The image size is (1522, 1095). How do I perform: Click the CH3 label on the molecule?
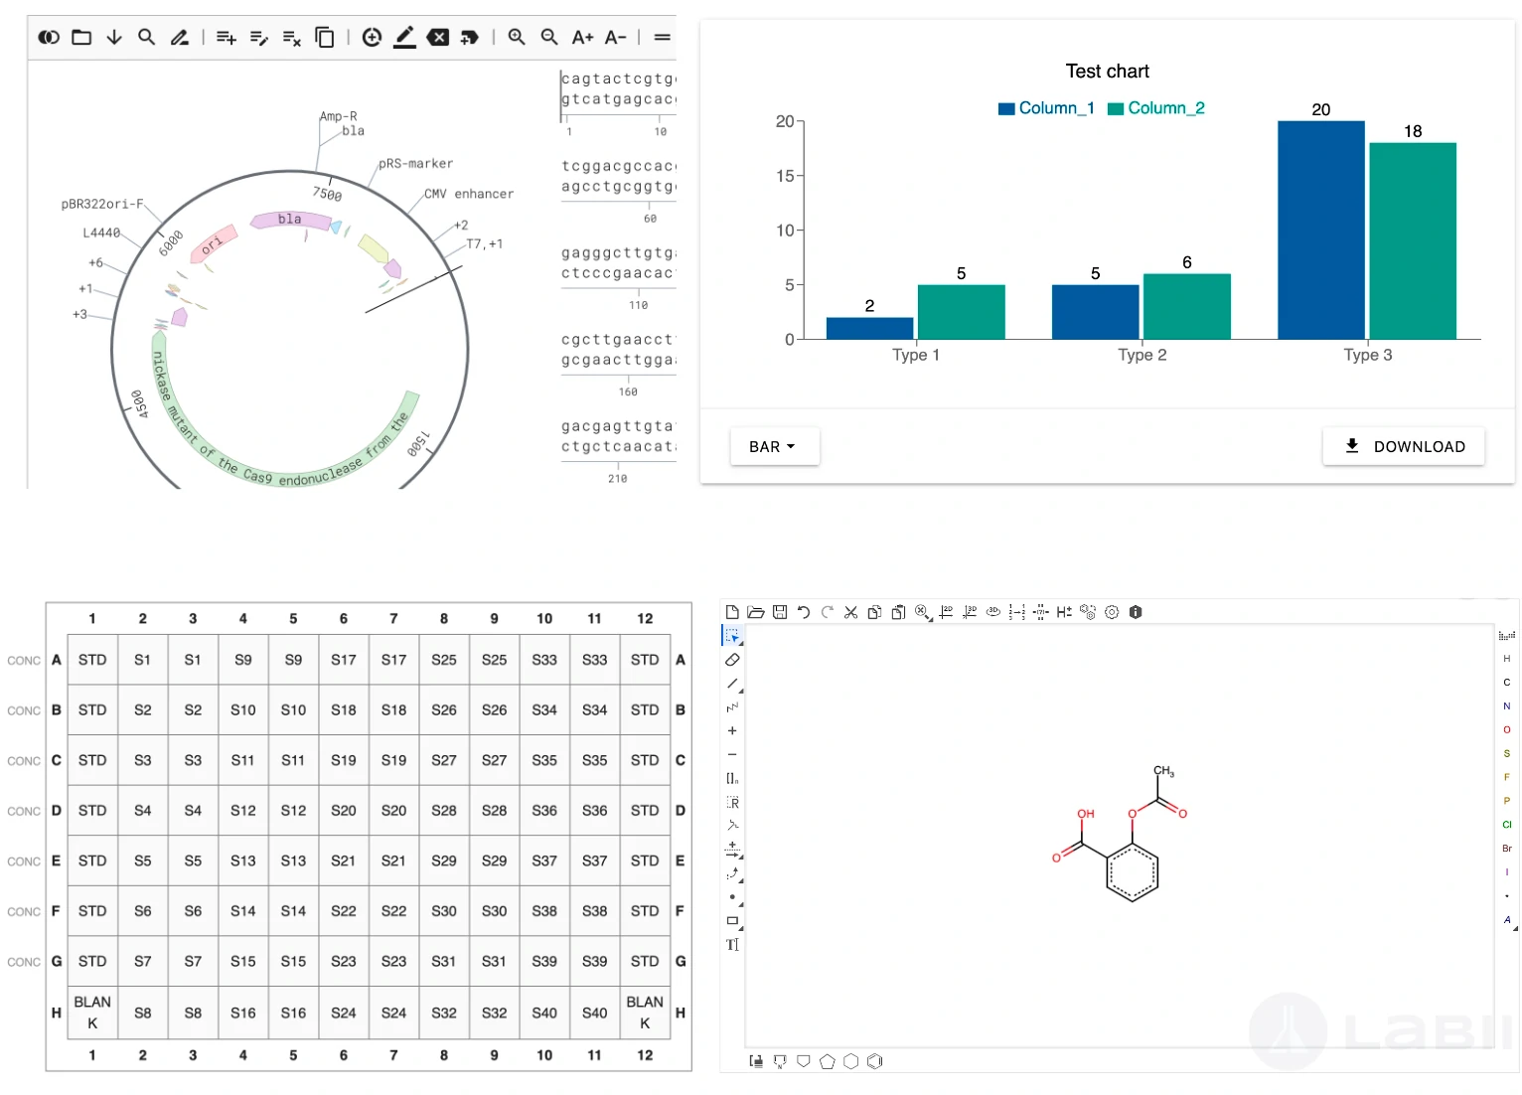1163,771
